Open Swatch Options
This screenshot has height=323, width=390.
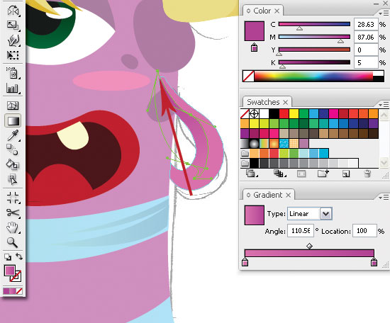tap(301, 174)
